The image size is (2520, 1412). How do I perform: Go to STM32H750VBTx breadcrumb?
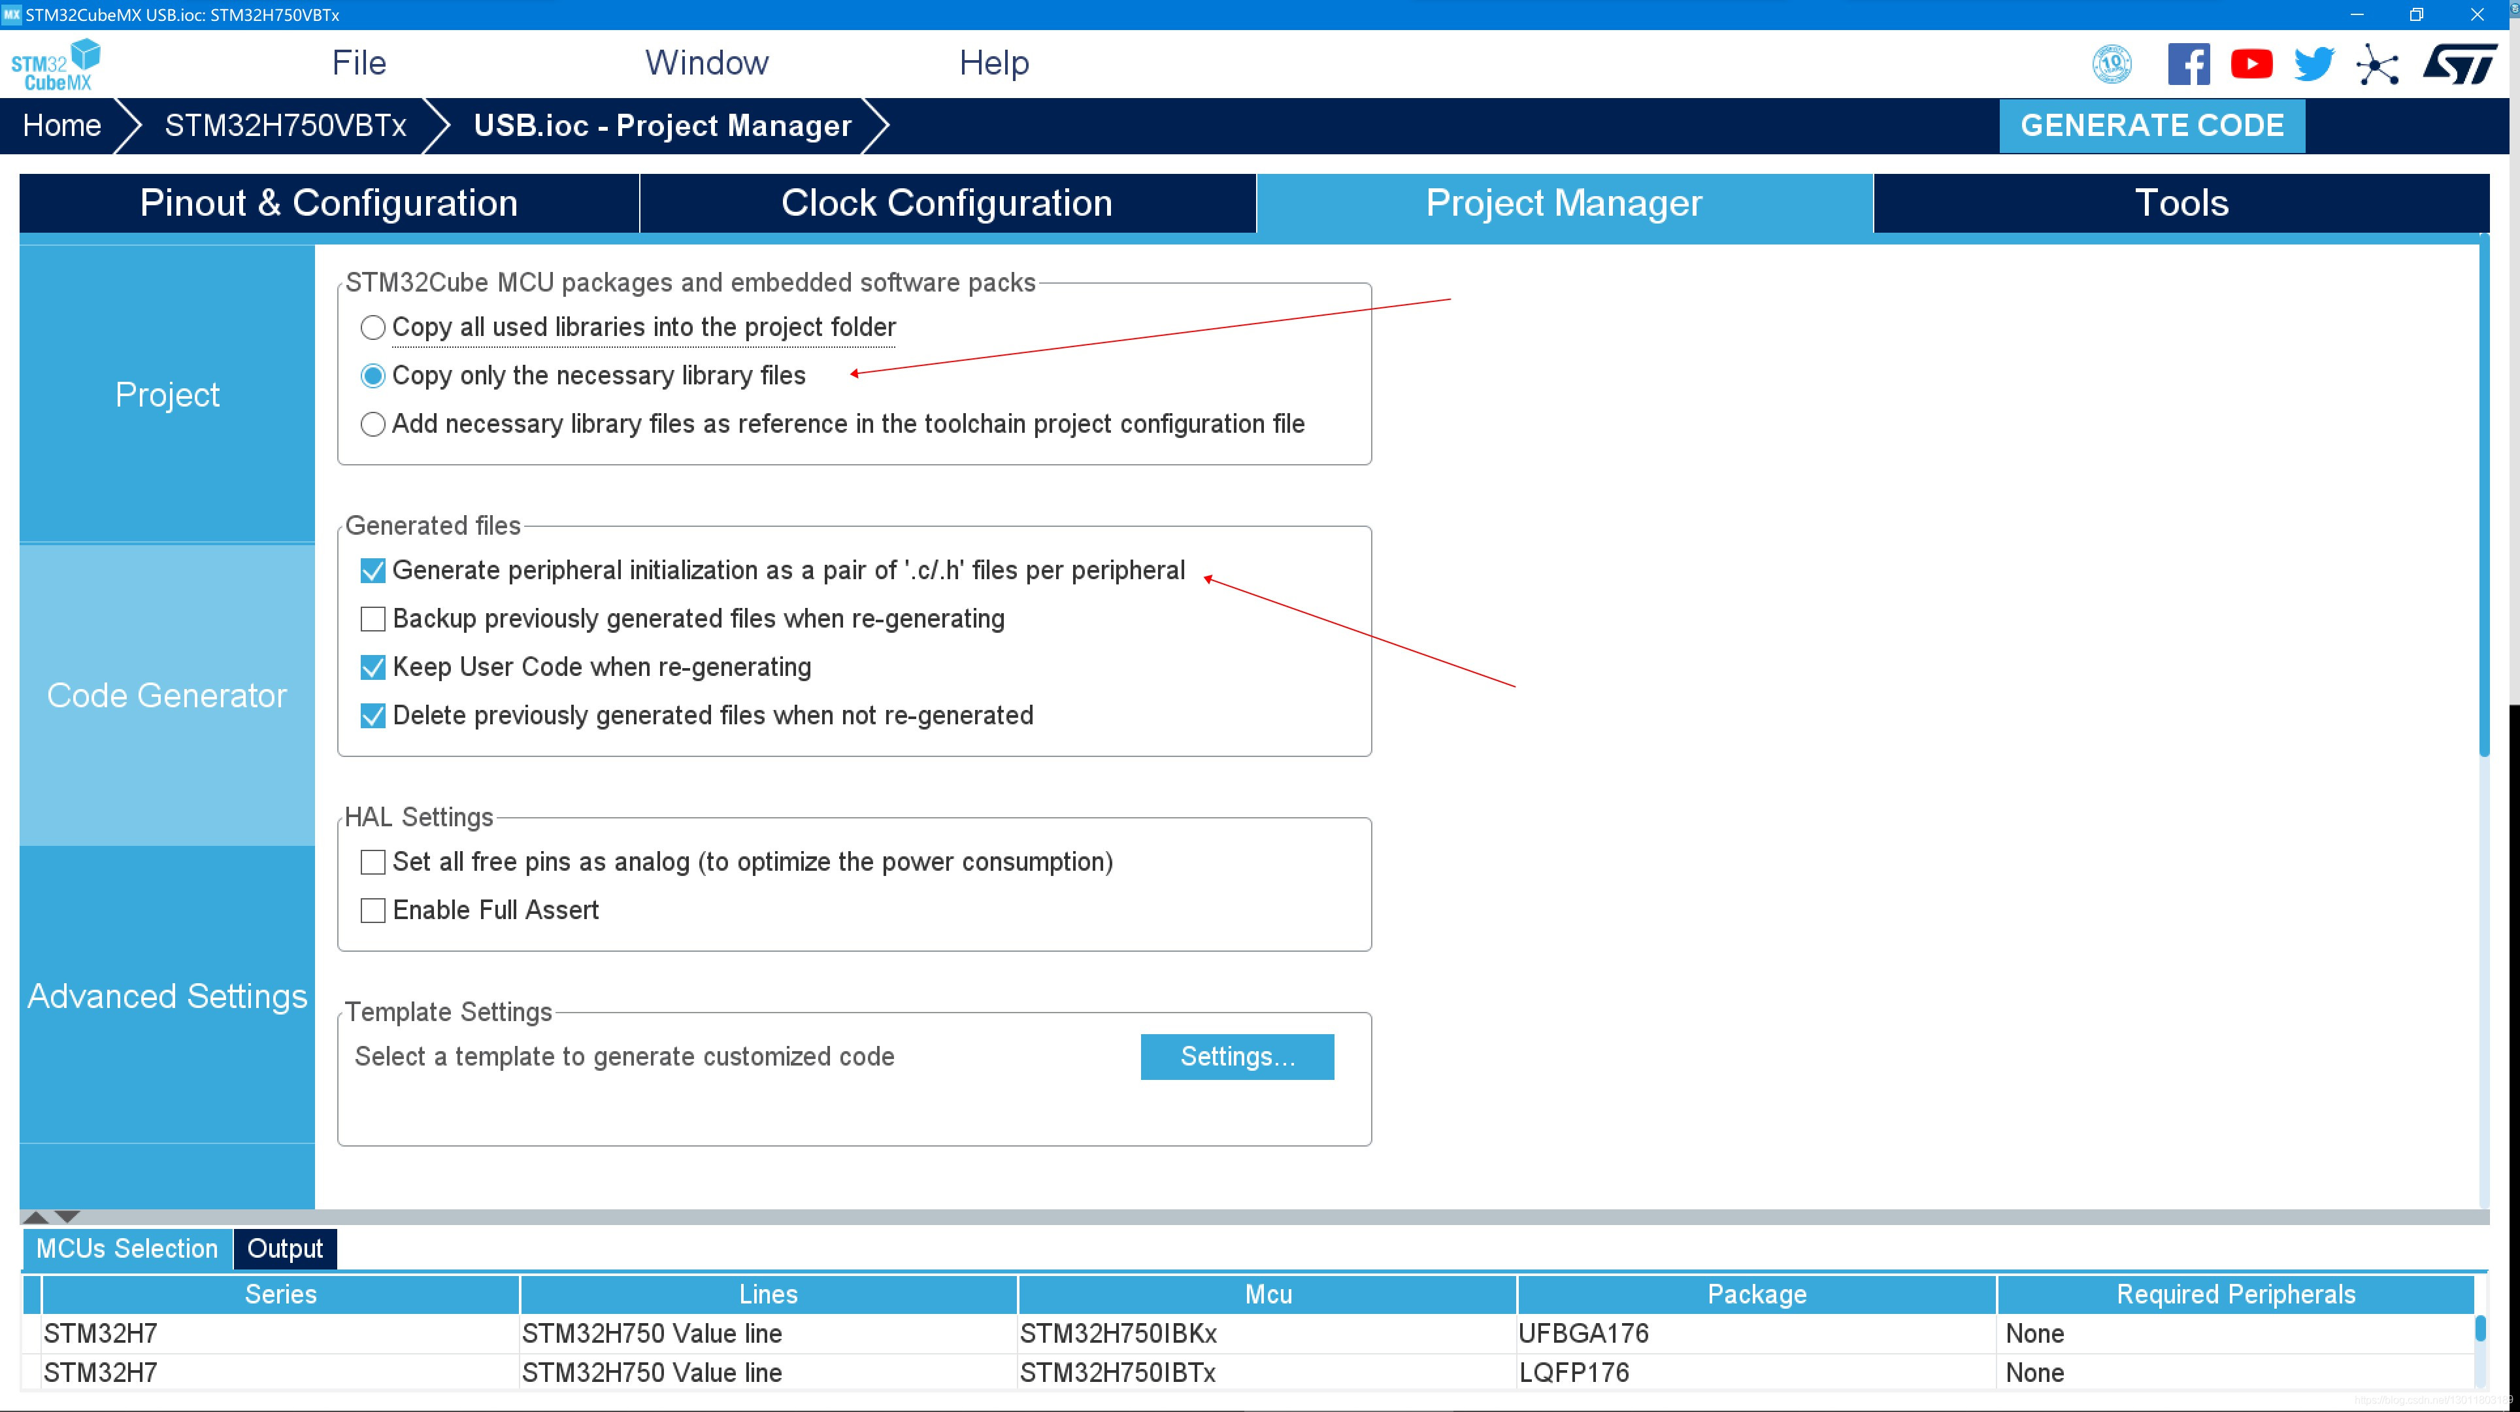pos(286,126)
